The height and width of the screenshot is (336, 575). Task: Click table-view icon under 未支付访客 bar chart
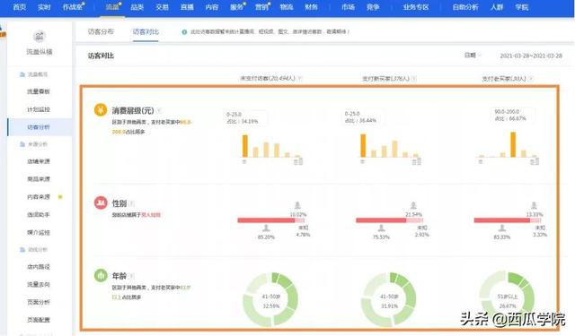(298, 161)
